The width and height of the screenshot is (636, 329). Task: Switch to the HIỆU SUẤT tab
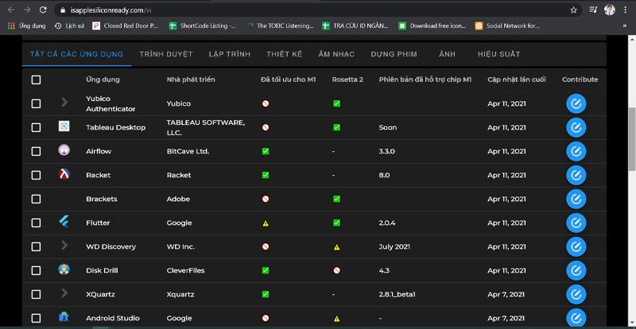(498, 54)
